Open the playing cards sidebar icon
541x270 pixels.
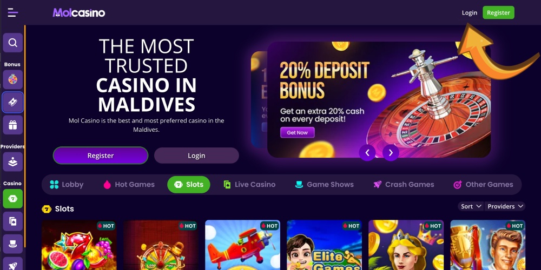[13, 221]
